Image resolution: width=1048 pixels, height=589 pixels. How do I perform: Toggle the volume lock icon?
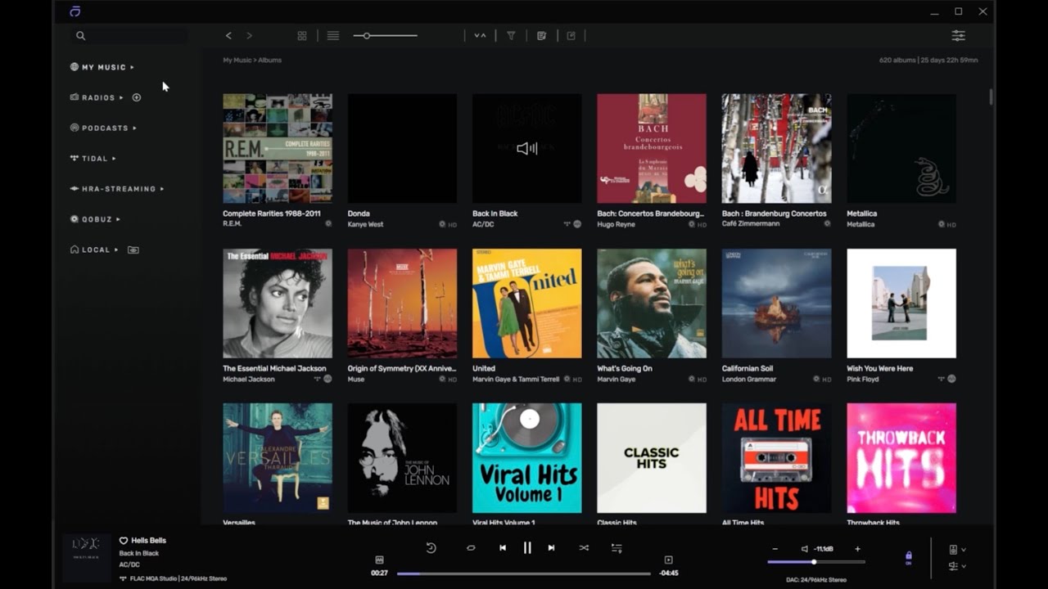[908, 558]
